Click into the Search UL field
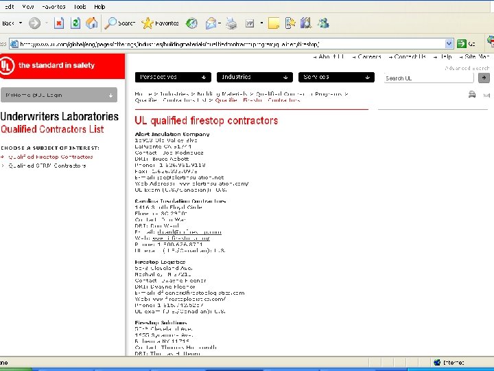The height and width of the screenshot is (371, 494). click(428, 78)
